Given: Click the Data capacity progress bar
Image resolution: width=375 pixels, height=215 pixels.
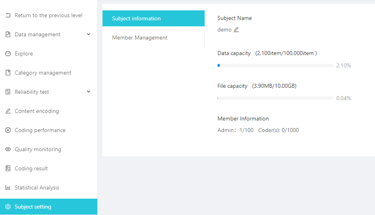Looking at the screenshot, I should point(275,65).
